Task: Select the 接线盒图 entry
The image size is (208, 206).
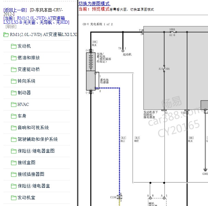Action: (x=26, y=163)
